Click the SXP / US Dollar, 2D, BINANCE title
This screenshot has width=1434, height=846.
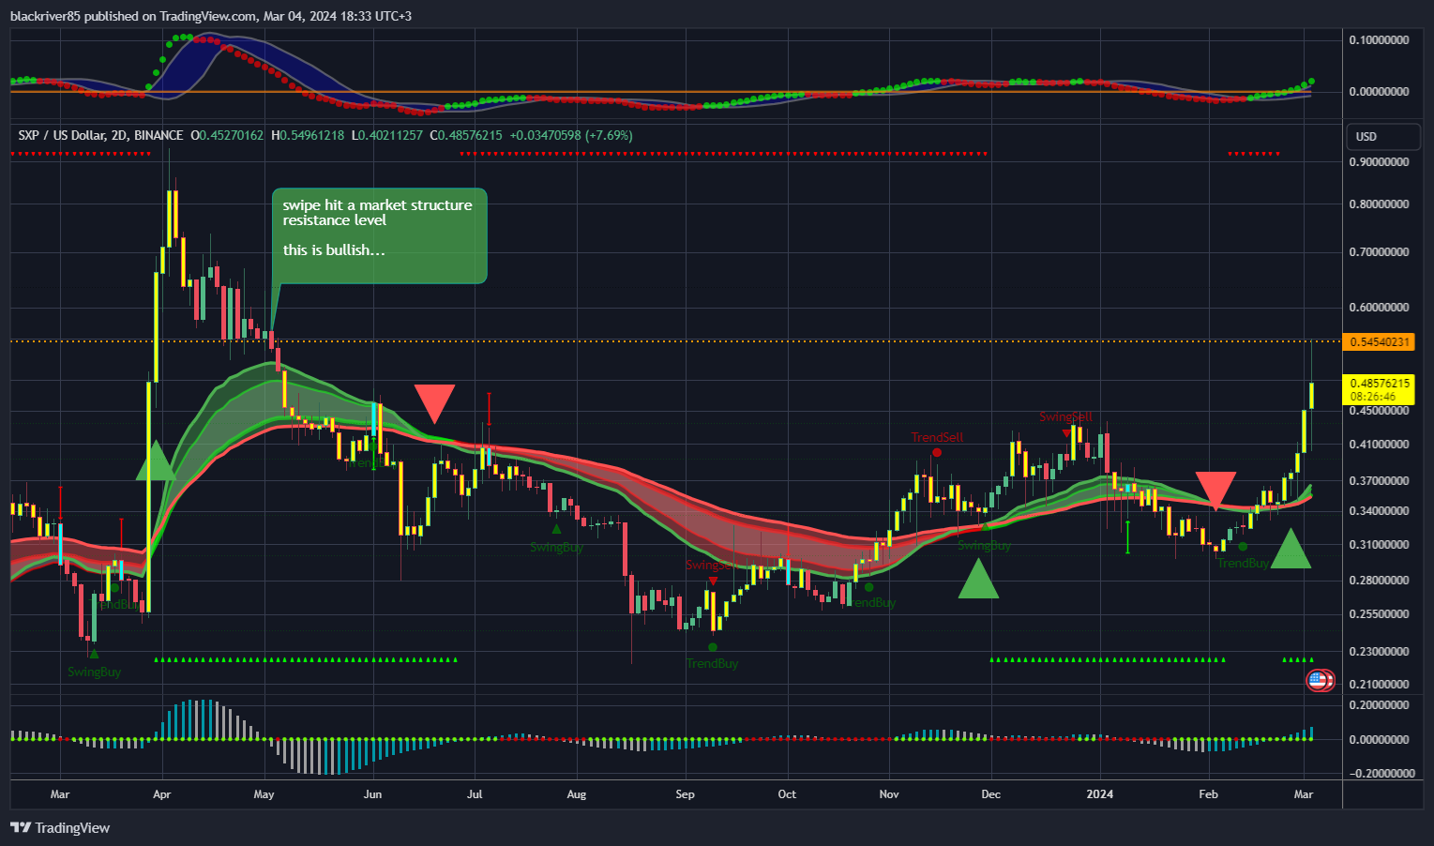100,135
